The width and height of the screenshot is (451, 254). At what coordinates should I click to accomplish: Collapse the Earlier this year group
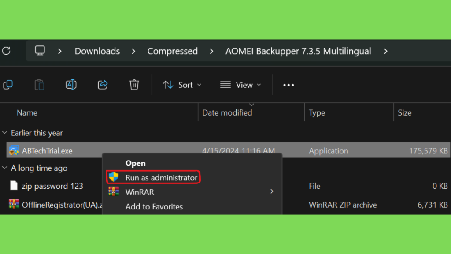[x=4, y=132]
